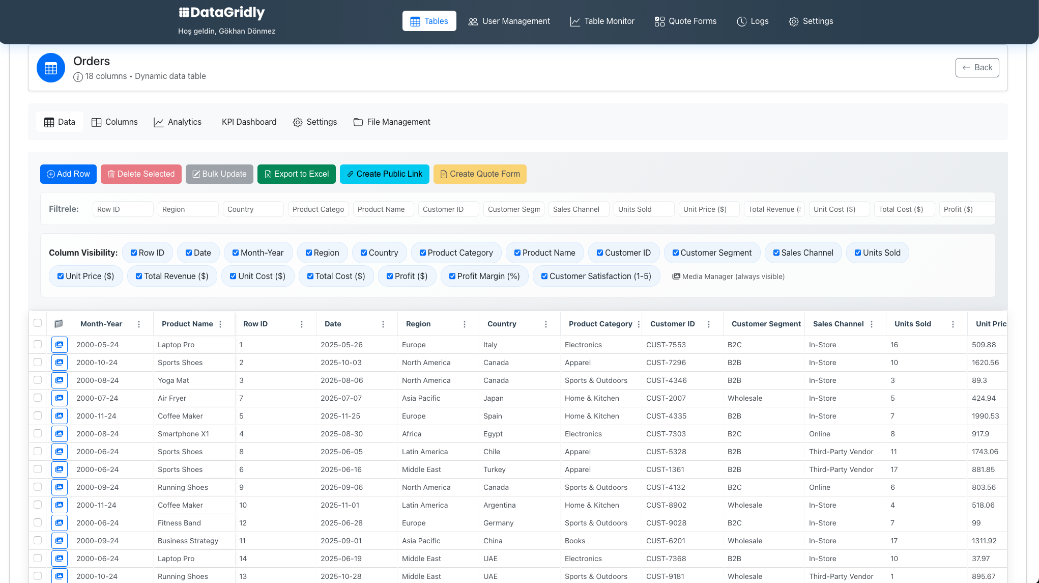Screen dimensions: 1039x583
Task: Click Delete Selected button
Action: [x=141, y=174]
